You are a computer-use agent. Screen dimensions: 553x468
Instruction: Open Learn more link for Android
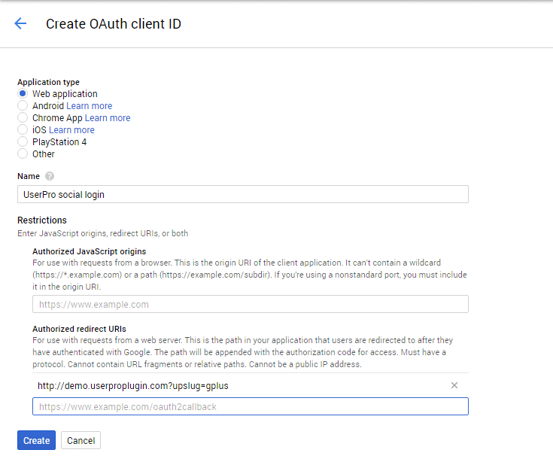coord(90,106)
